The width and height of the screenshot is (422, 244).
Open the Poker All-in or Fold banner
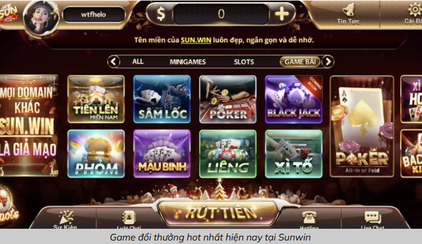point(362,126)
